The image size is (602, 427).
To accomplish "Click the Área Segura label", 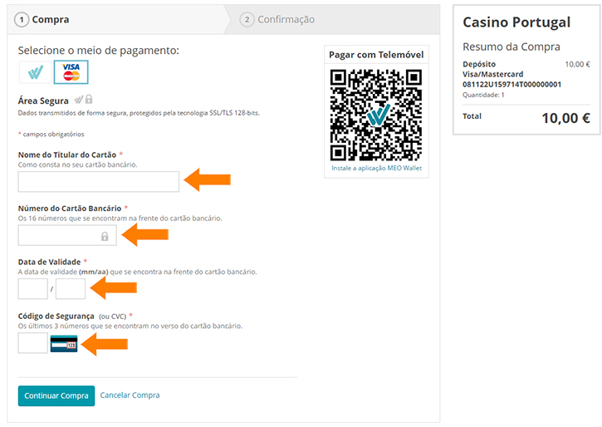I will point(43,101).
